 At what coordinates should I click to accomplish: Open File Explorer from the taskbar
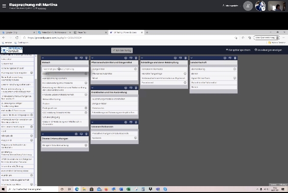84,189
